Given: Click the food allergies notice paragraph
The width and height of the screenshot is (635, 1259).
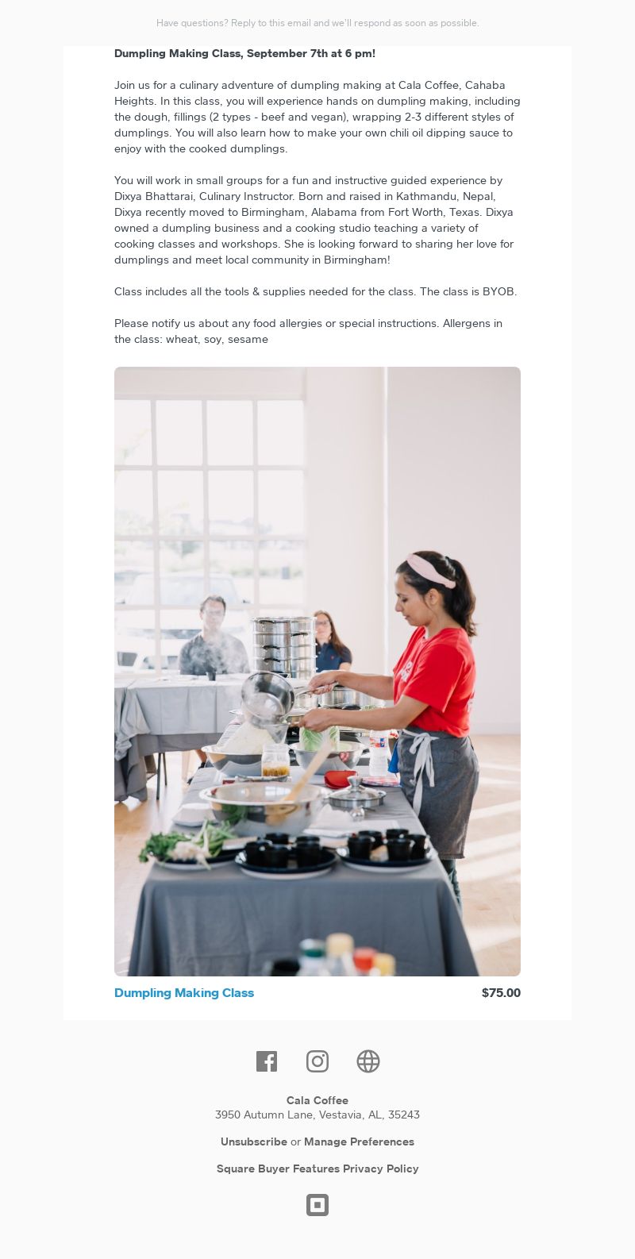Looking at the screenshot, I should tap(308, 331).
